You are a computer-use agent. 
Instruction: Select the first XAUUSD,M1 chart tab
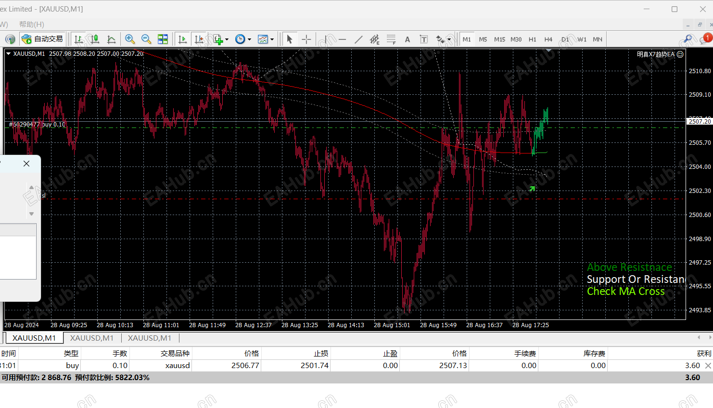pos(34,338)
